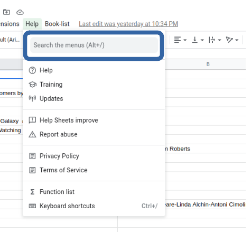The image size is (251, 232).
Task: Click the warning triangle Report abuse icon
Action: pos(32,134)
